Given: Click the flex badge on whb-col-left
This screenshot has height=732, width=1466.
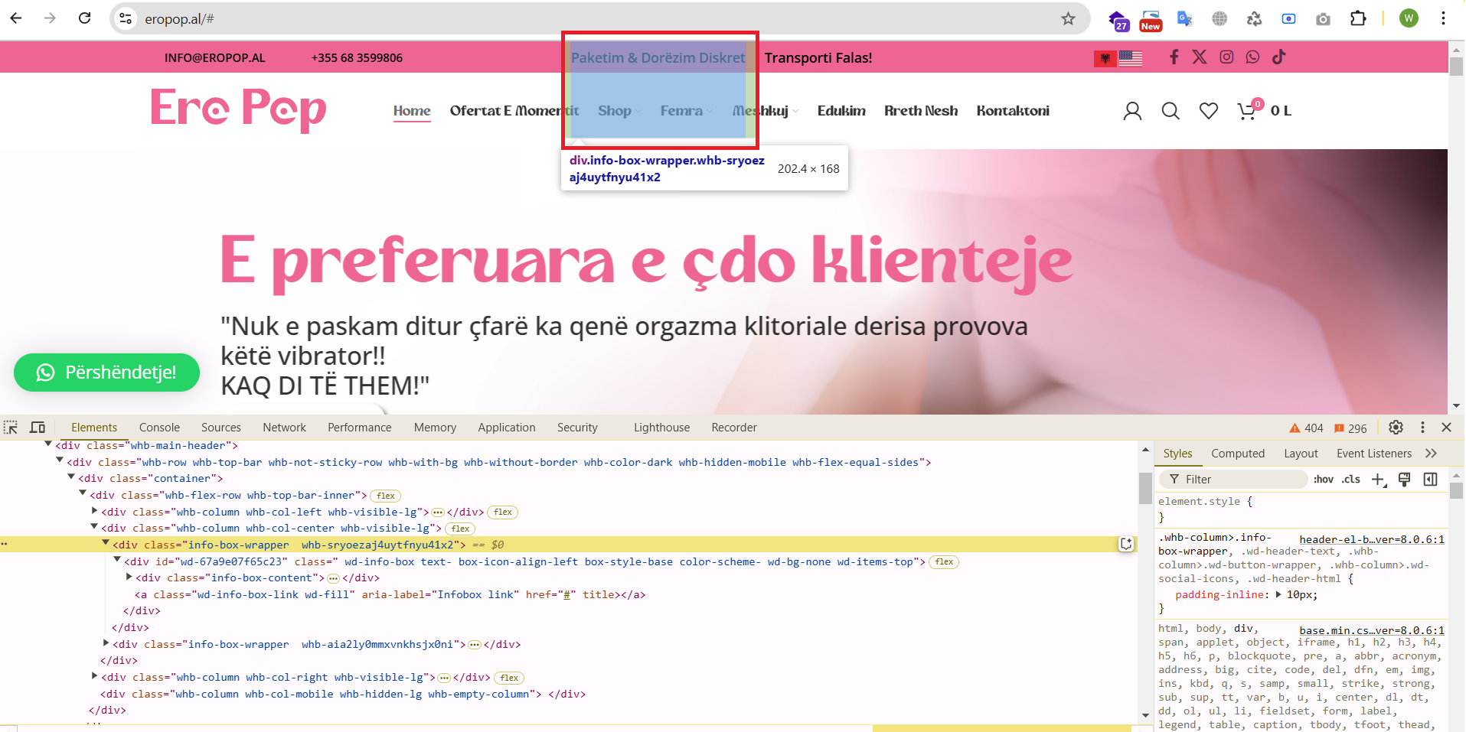Looking at the screenshot, I should pos(503,512).
